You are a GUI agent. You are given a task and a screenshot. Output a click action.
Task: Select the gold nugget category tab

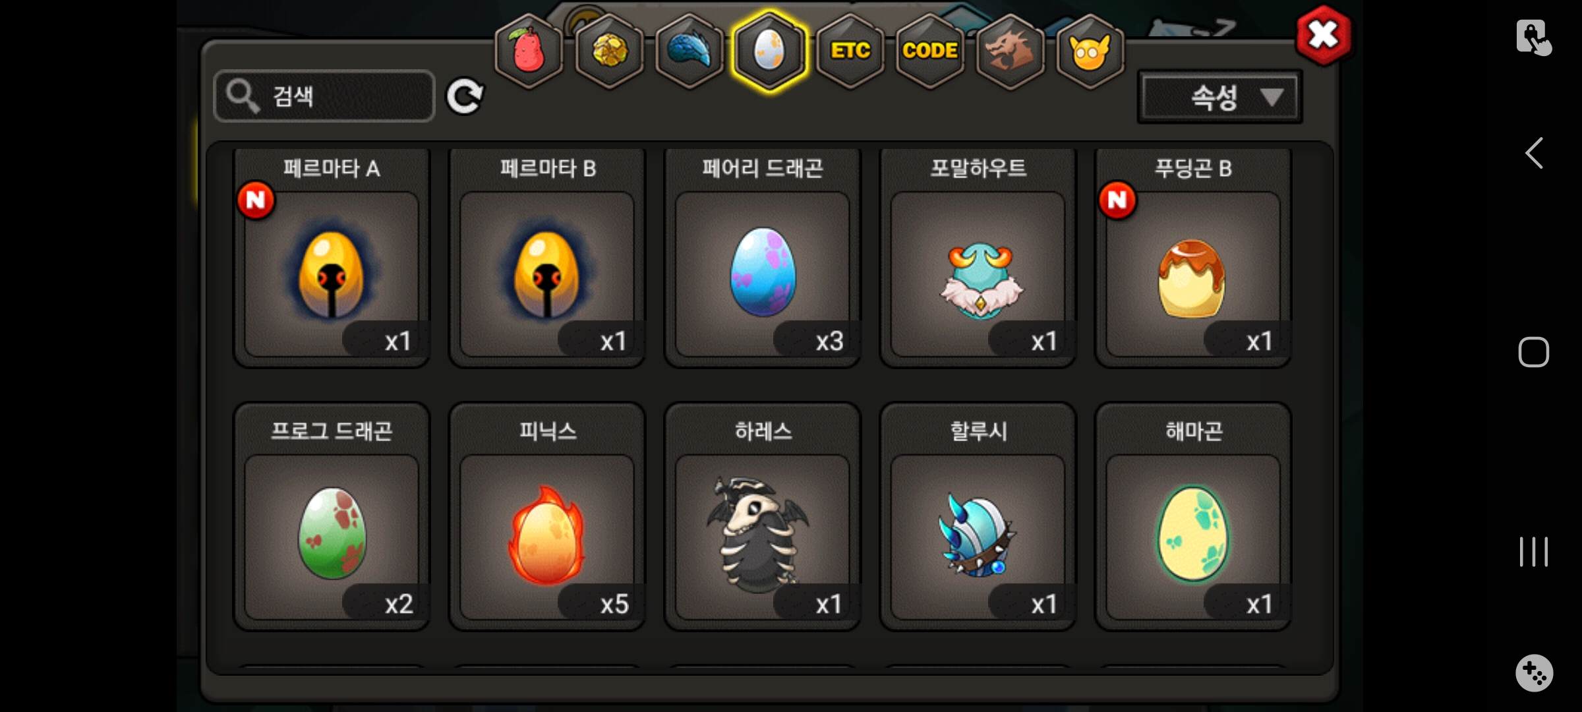pyautogui.click(x=609, y=51)
